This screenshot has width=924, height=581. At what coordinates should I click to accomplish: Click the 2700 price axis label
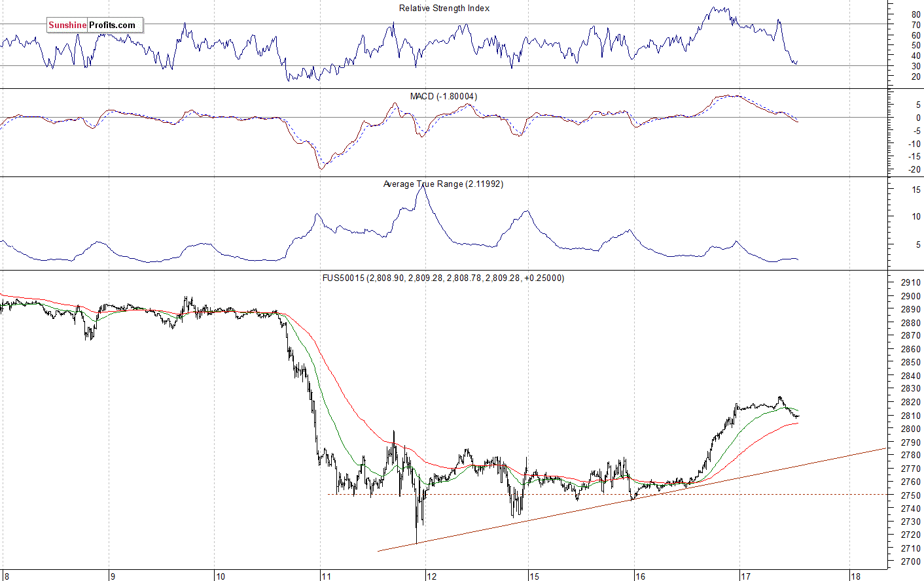point(911,561)
